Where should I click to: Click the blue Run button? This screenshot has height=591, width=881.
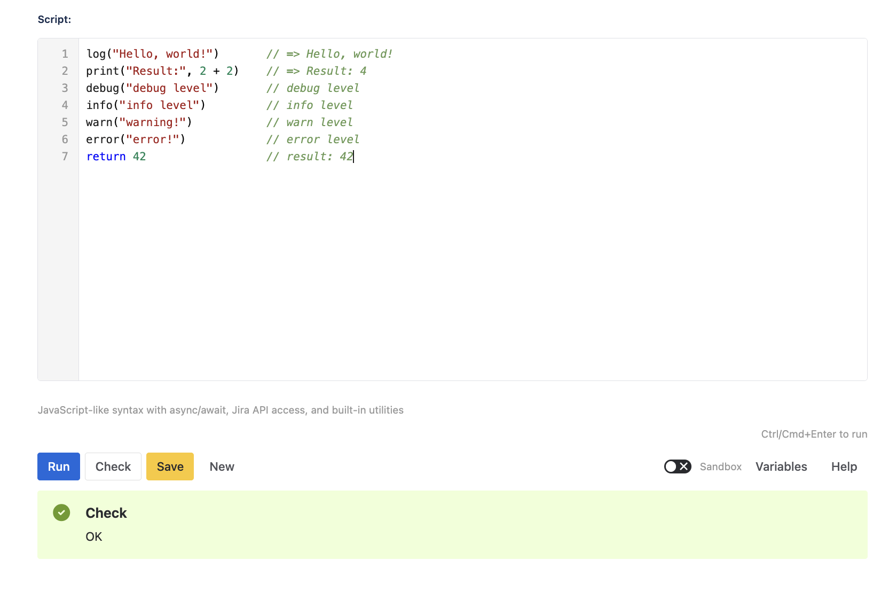click(x=59, y=466)
